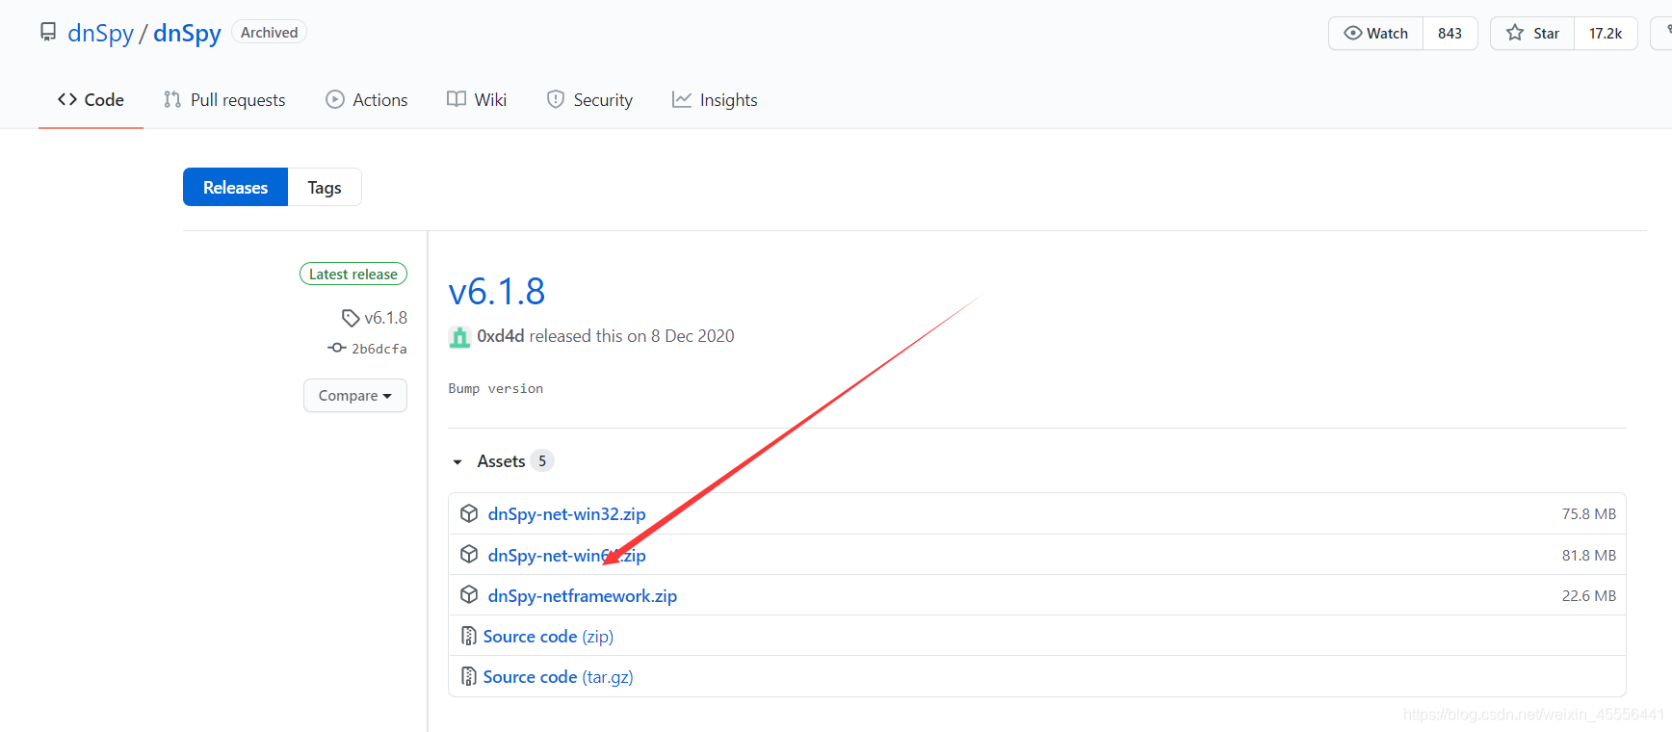Open commit 2b6dcfa
Image resolution: width=1672 pixels, height=732 pixels.
click(379, 349)
